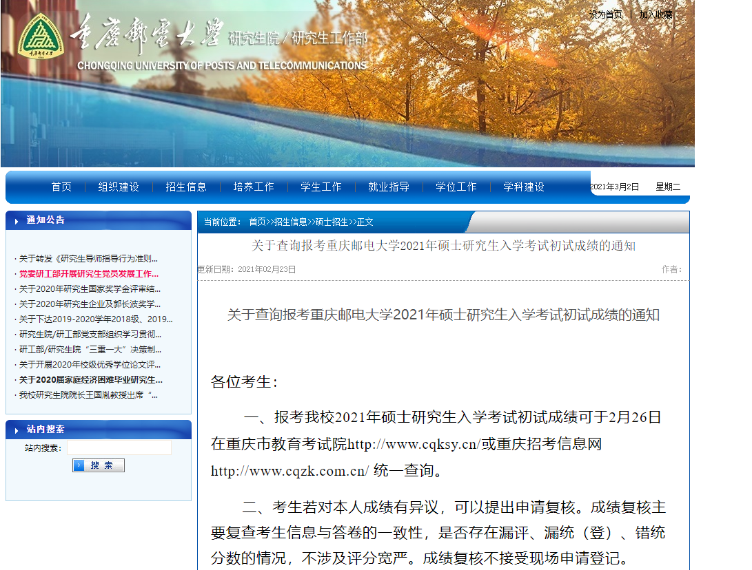Click the weekday text 星期二

click(x=668, y=187)
